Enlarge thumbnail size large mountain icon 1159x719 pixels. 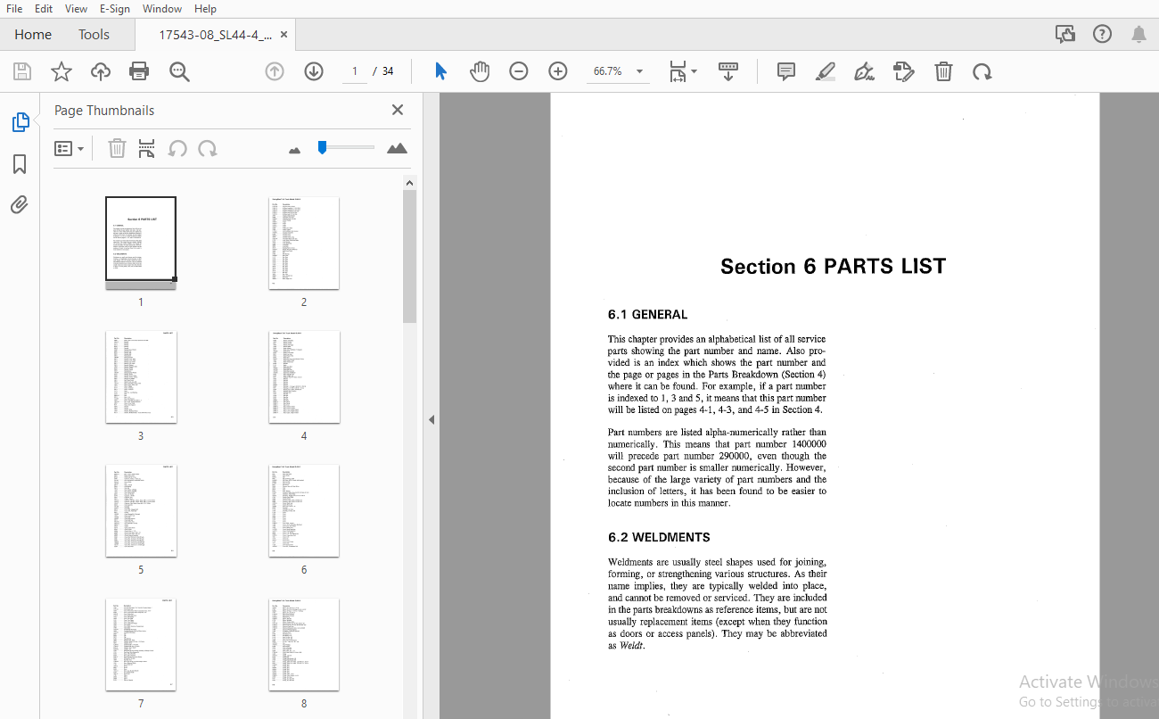(x=398, y=148)
